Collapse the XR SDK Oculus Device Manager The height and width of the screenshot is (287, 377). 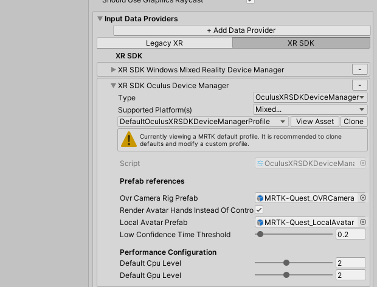(113, 86)
